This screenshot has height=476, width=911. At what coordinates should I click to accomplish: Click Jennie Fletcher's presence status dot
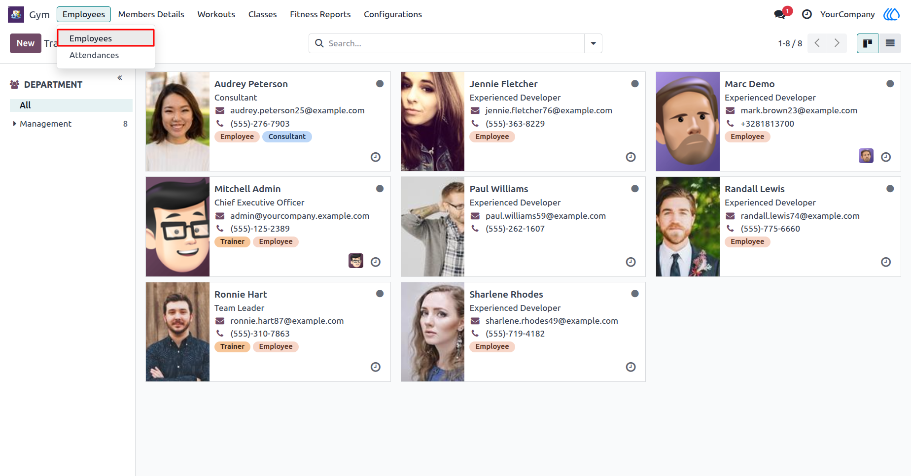coord(635,84)
